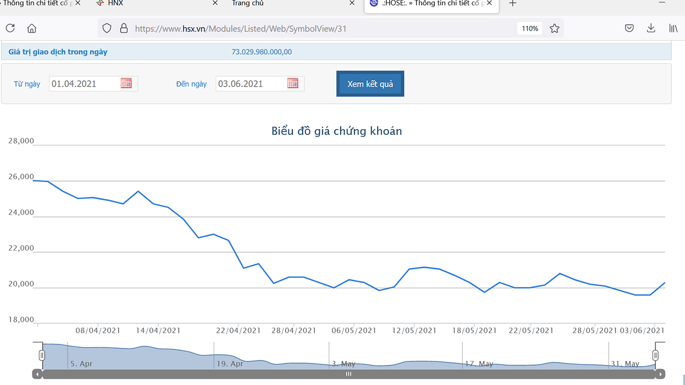The width and height of the screenshot is (685, 385).
Task: Go to the browser home page icon
Action: tap(32, 29)
